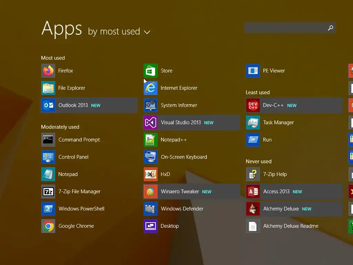Open the PE Viewer icon
The width and height of the screenshot is (353, 265).
coord(253,71)
